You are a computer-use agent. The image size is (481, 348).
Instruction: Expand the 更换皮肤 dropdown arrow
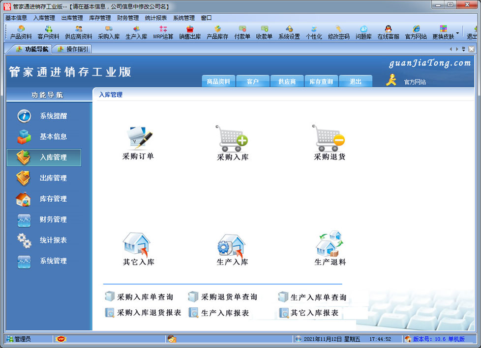pyautogui.click(x=458, y=34)
